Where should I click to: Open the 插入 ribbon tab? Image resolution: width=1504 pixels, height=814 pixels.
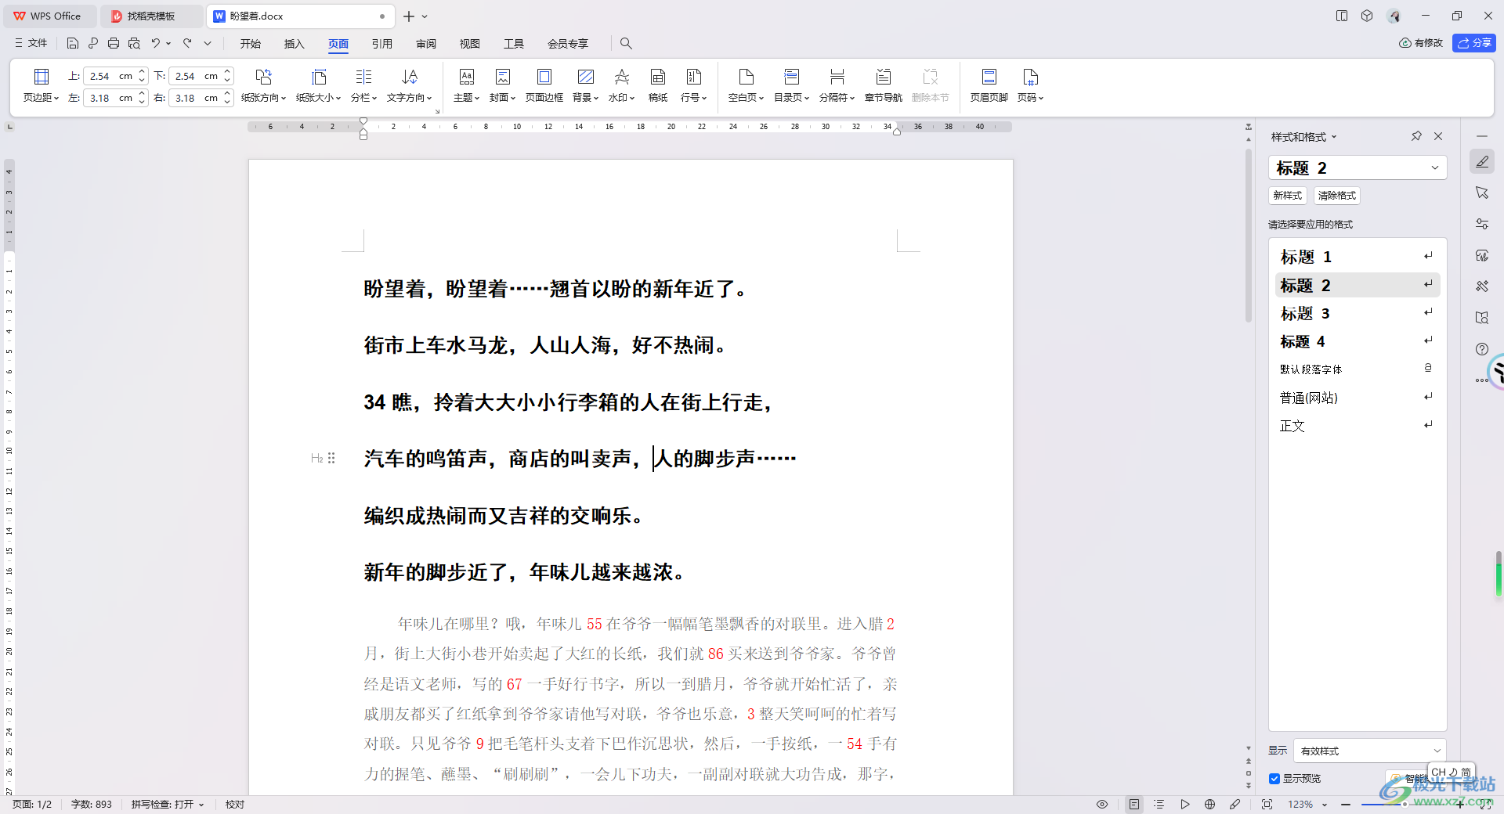pos(295,43)
